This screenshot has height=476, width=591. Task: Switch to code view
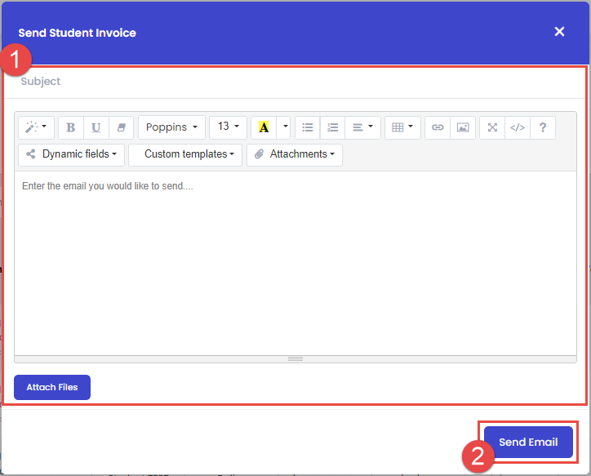click(518, 127)
